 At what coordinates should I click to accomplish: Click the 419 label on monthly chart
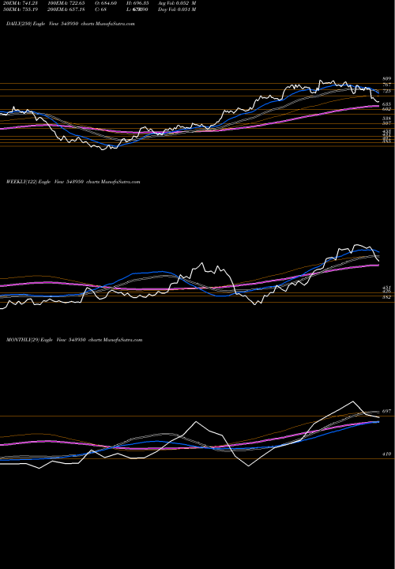[386, 454]
